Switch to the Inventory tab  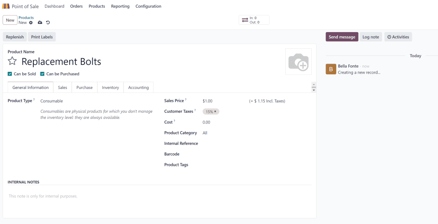click(110, 88)
